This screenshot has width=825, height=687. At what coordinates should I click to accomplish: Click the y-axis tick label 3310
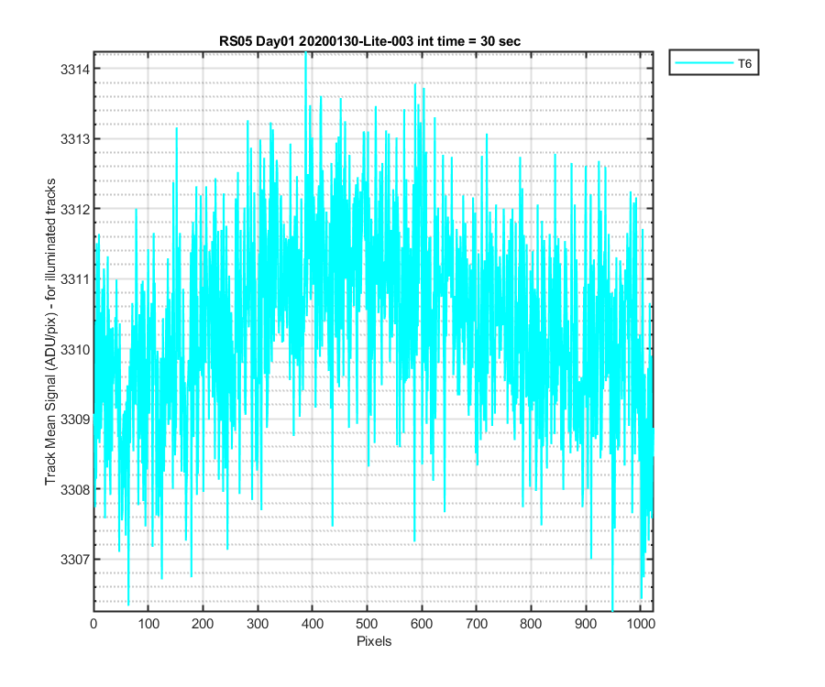[x=75, y=350]
